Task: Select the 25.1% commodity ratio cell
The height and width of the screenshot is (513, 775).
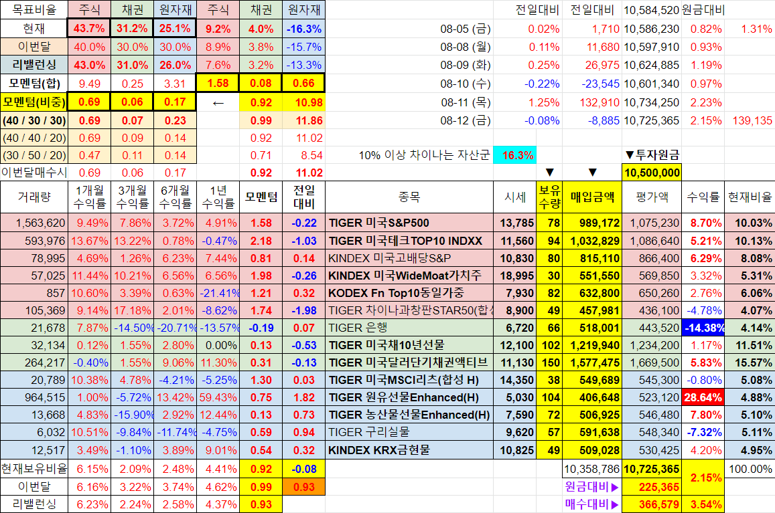Action: [x=175, y=28]
